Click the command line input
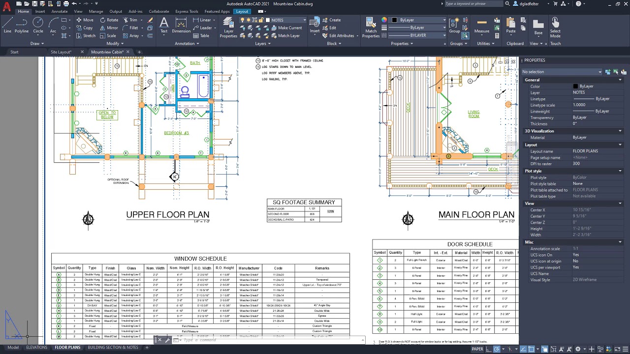Screen dimensions: 630x354 (x=271, y=340)
